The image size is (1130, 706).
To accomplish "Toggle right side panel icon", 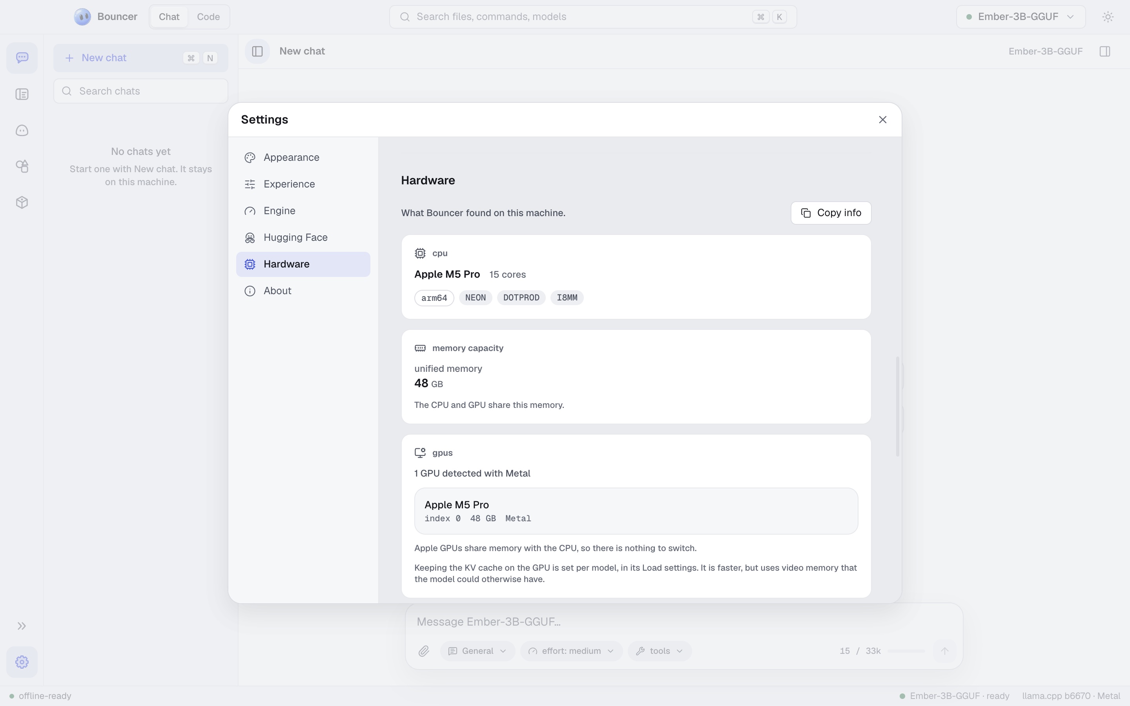I will click(1105, 51).
